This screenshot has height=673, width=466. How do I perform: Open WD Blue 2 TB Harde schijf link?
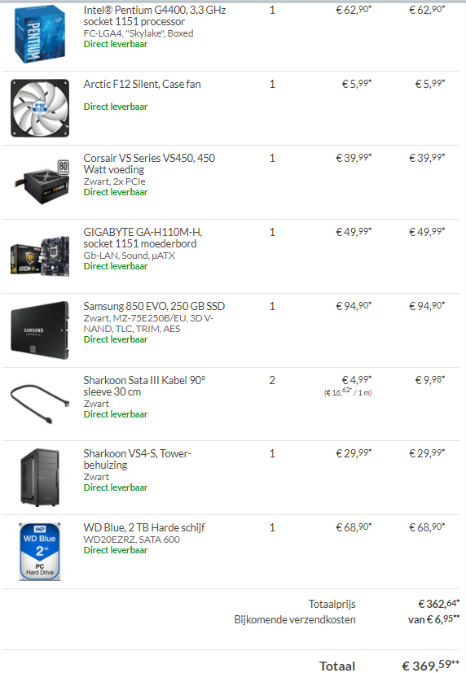point(144,527)
